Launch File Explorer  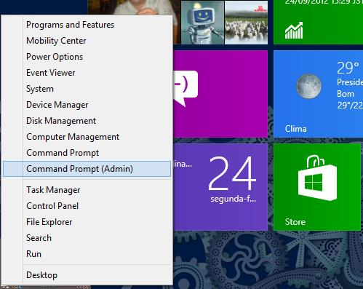[x=87, y=222]
